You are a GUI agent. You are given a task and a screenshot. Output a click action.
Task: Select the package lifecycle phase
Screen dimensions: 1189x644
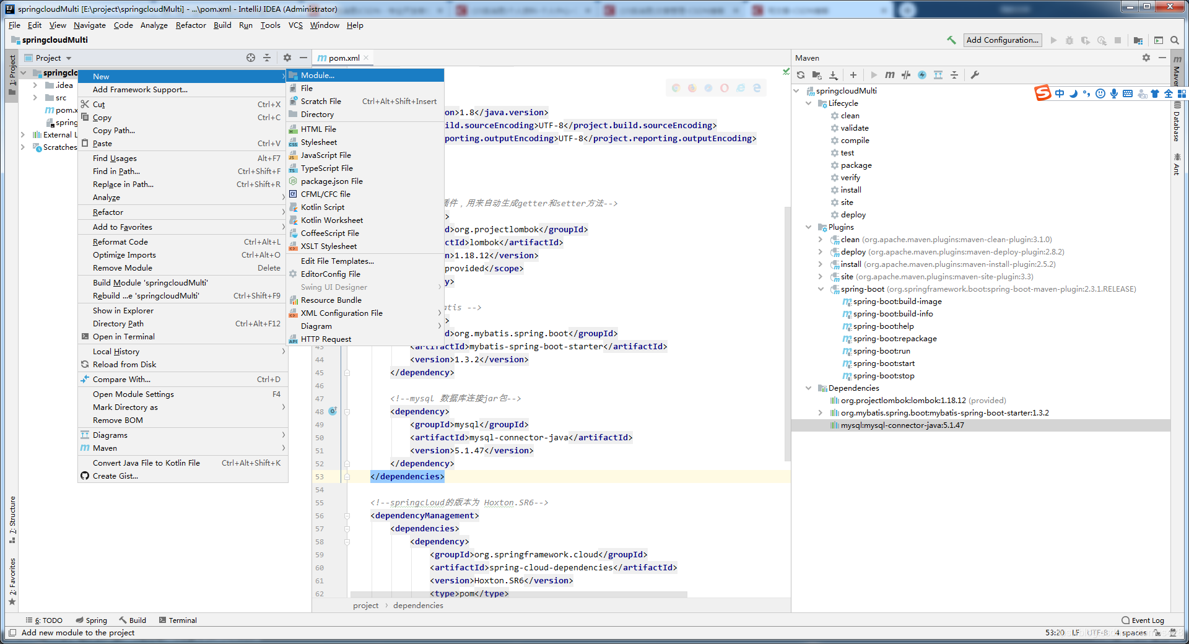click(856, 165)
